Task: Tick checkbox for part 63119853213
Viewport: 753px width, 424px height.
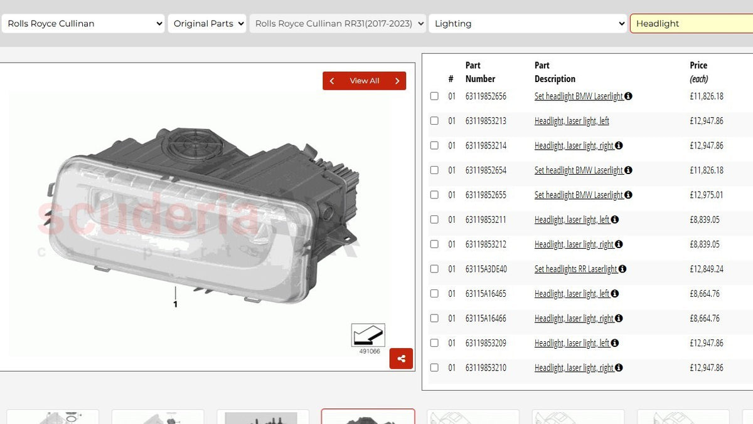Action: tap(434, 120)
